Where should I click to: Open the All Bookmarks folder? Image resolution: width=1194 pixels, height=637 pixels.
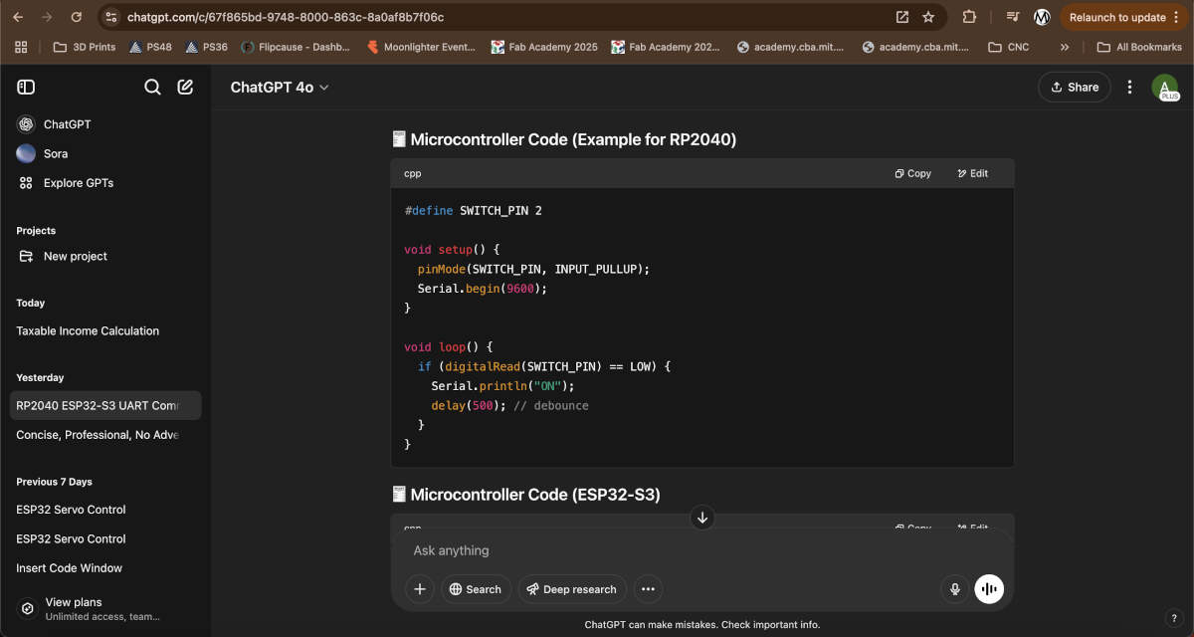point(1139,47)
